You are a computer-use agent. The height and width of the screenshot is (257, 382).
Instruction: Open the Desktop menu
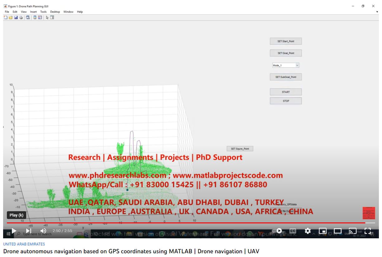[55, 12]
